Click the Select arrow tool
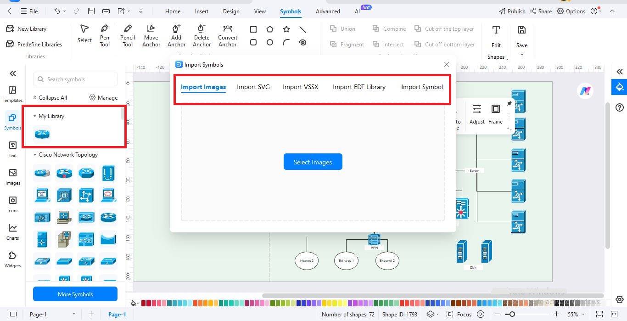627x321 pixels. click(84, 34)
